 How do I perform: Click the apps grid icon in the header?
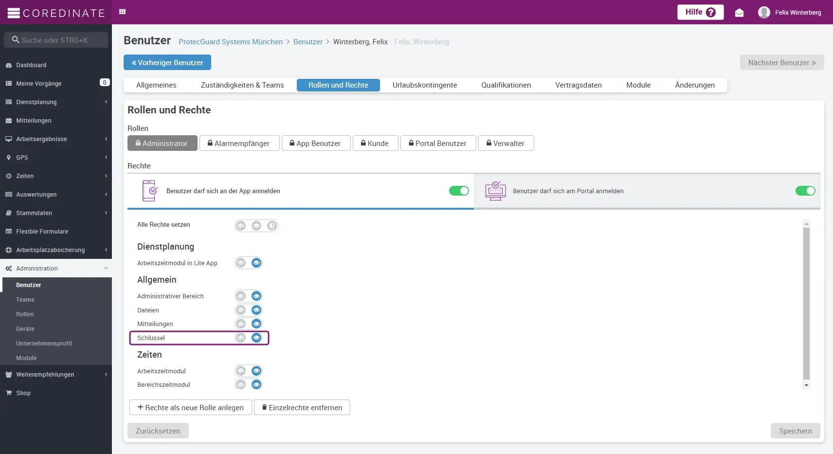[123, 12]
